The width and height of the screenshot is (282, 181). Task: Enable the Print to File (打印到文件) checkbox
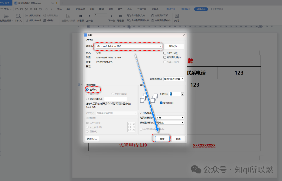point(164,57)
